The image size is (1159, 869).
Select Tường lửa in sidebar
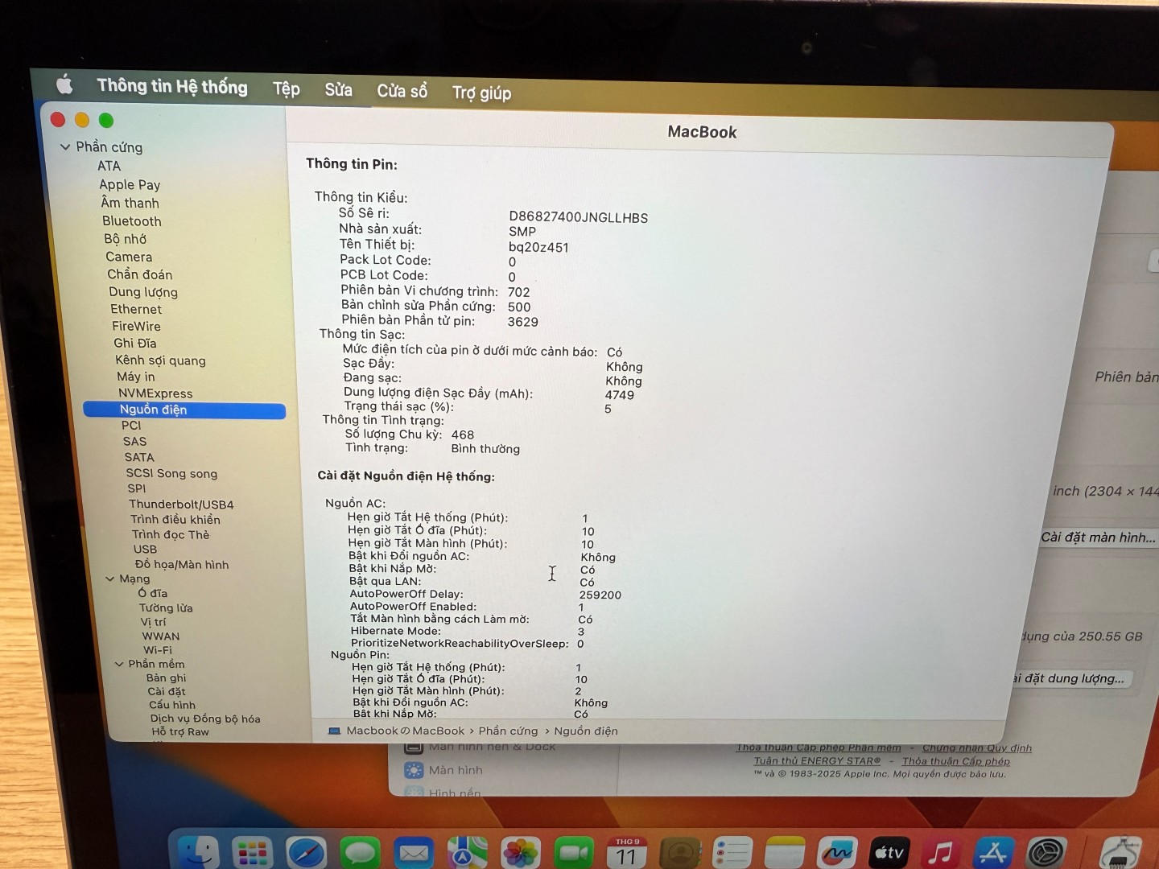166,607
